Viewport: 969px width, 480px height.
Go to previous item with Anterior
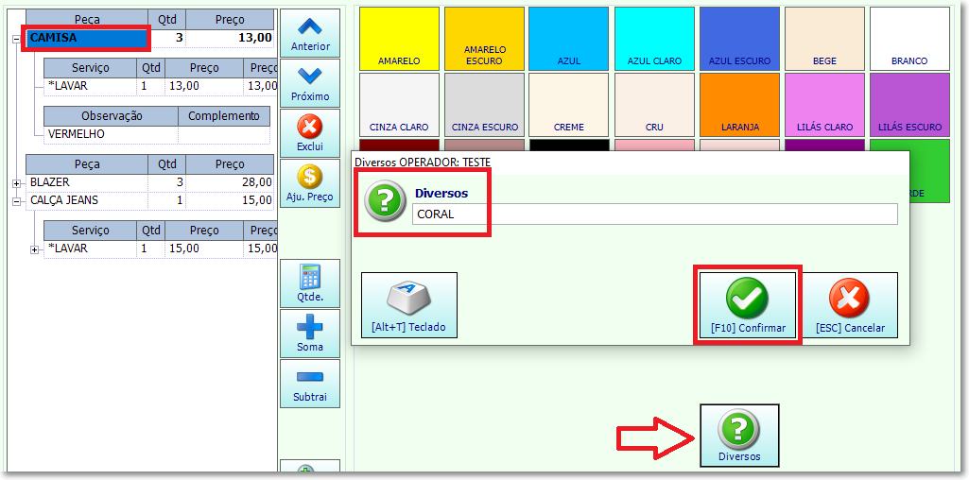click(310, 33)
